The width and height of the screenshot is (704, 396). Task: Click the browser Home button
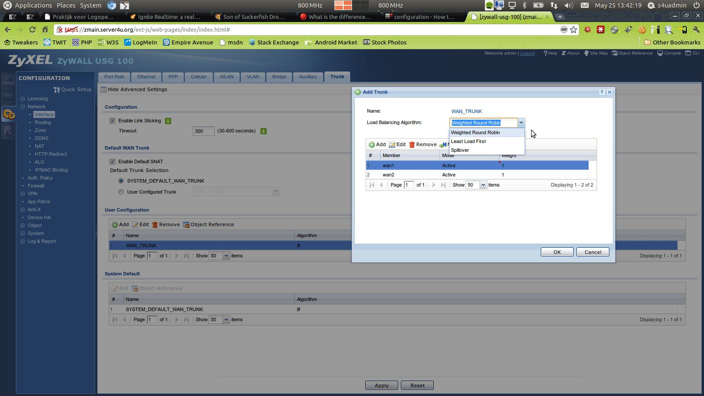[x=45, y=29]
